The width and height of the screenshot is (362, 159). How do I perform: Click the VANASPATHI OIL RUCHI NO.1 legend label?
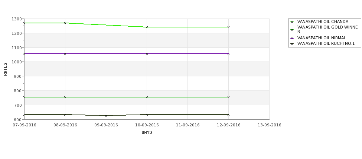point(326,44)
